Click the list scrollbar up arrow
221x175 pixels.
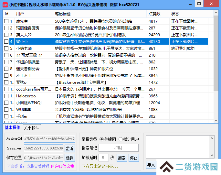click(216, 13)
